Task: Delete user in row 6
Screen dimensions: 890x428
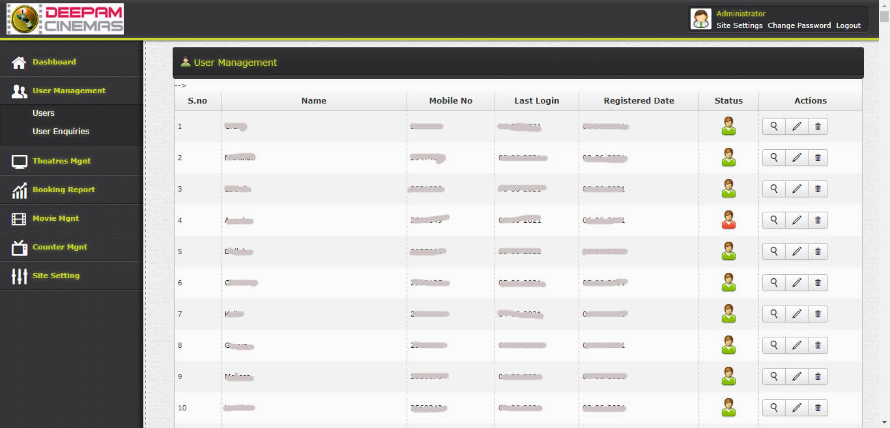Action: pos(818,283)
